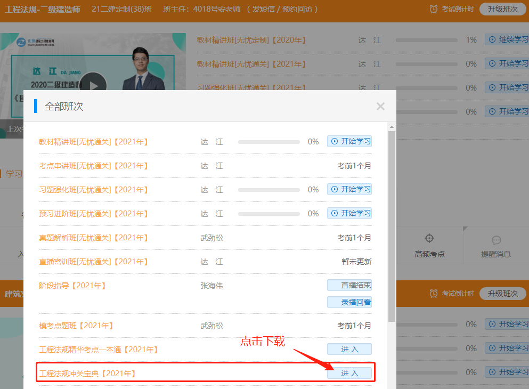Open the 考点串讲班 course link

pos(94,166)
